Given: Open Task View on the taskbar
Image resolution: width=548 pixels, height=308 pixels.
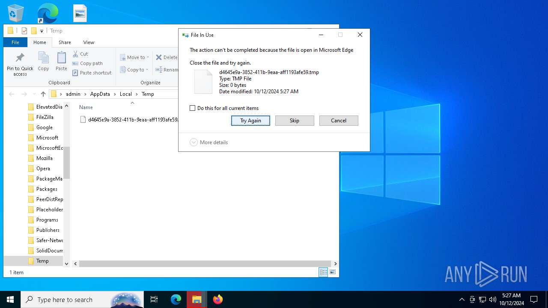Looking at the screenshot, I should 154,299.
